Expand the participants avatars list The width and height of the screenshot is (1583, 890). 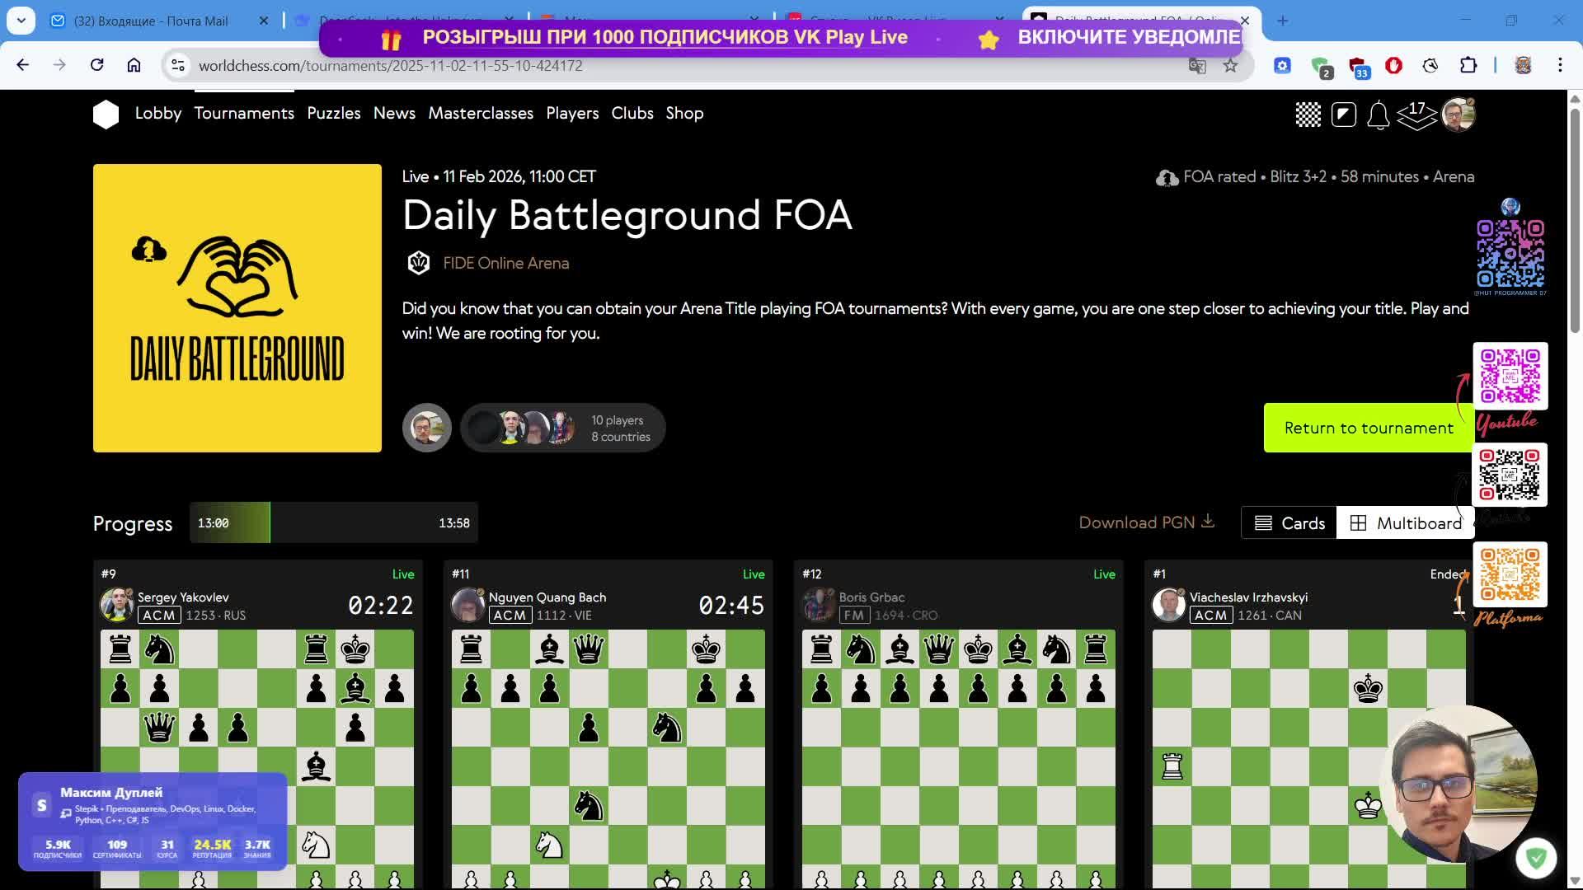(x=562, y=428)
